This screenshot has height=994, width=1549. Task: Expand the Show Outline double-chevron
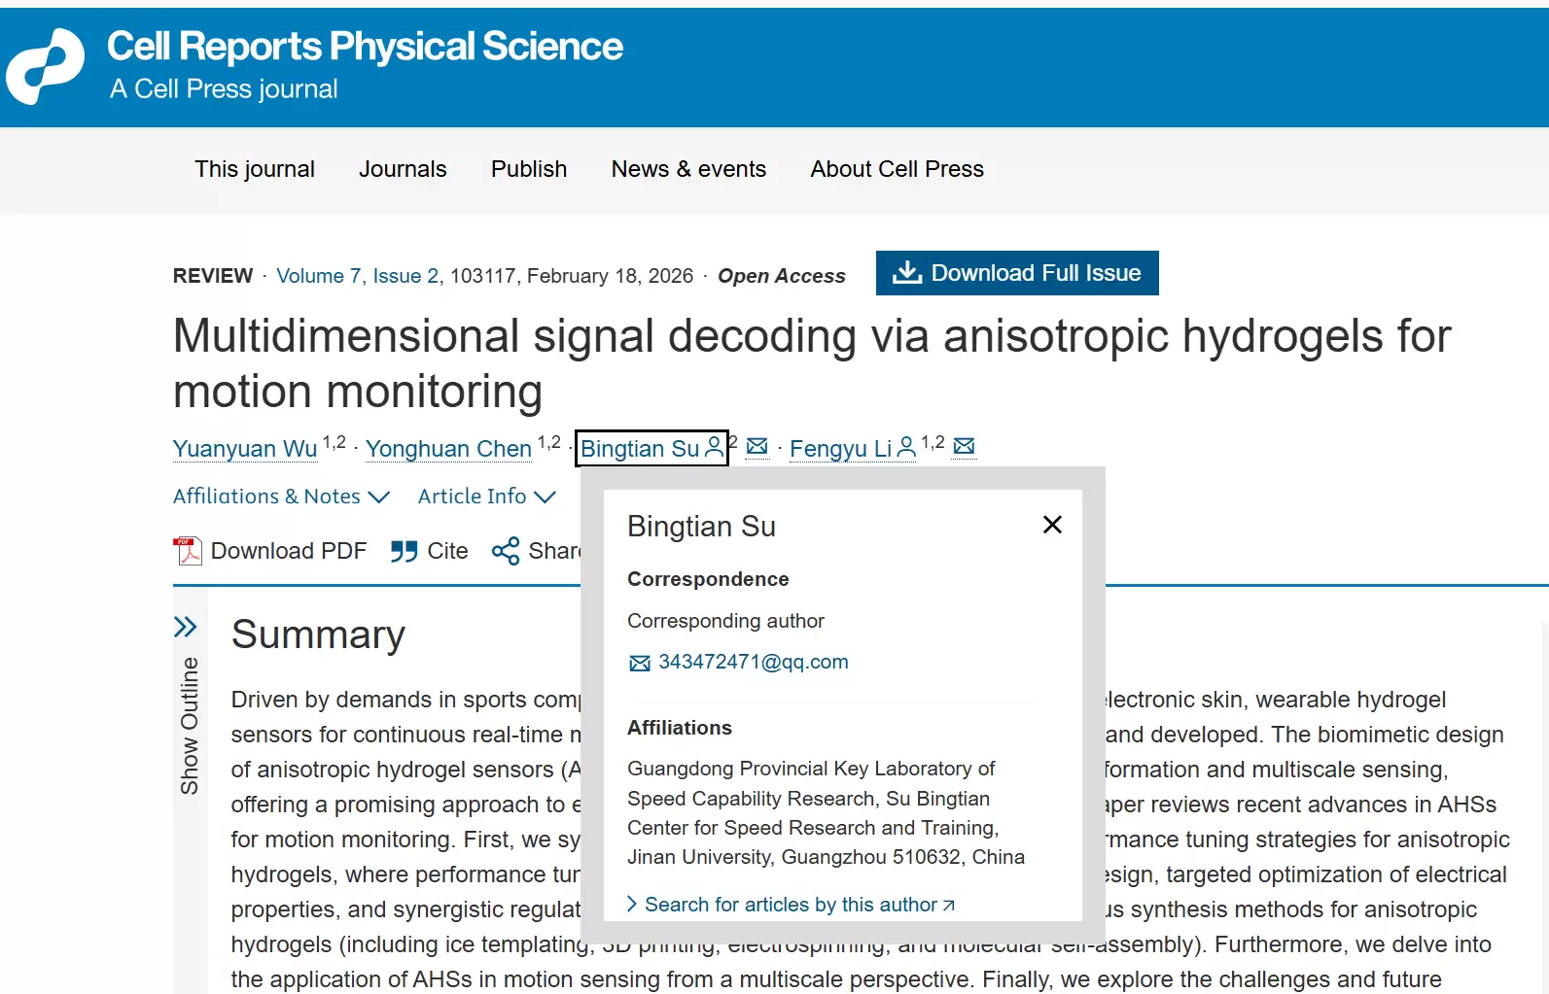tap(185, 627)
